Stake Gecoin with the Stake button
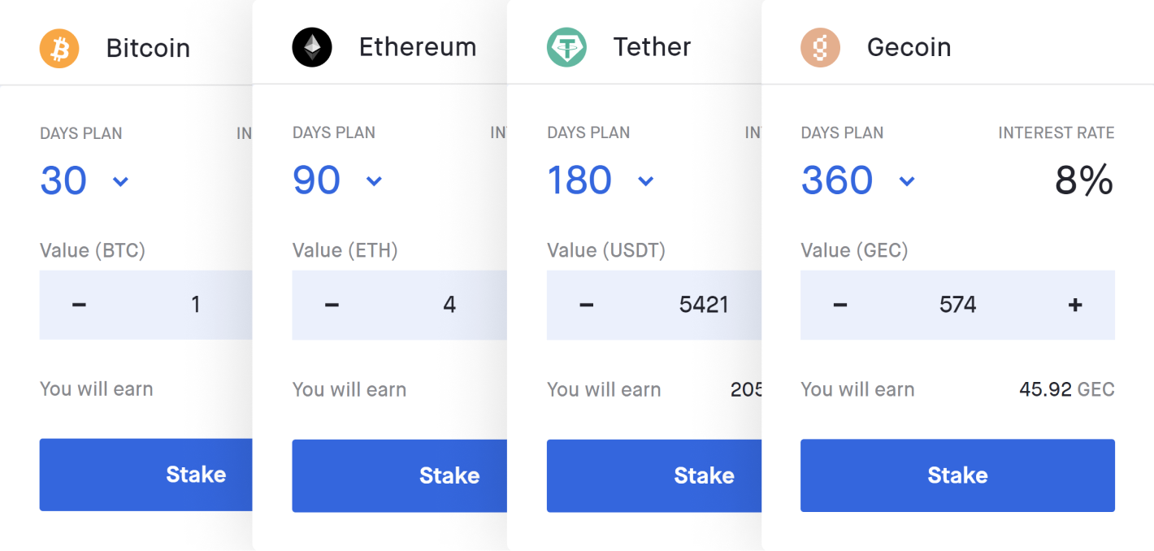 pos(957,475)
